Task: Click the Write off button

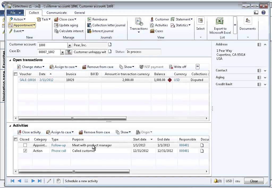Action: [178, 67]
